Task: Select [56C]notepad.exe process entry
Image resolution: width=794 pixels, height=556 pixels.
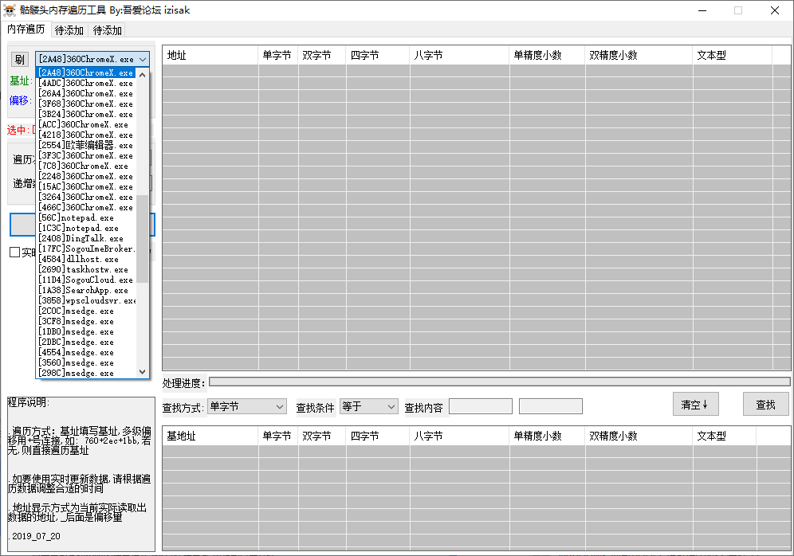Action: click(x=77, y=217)
